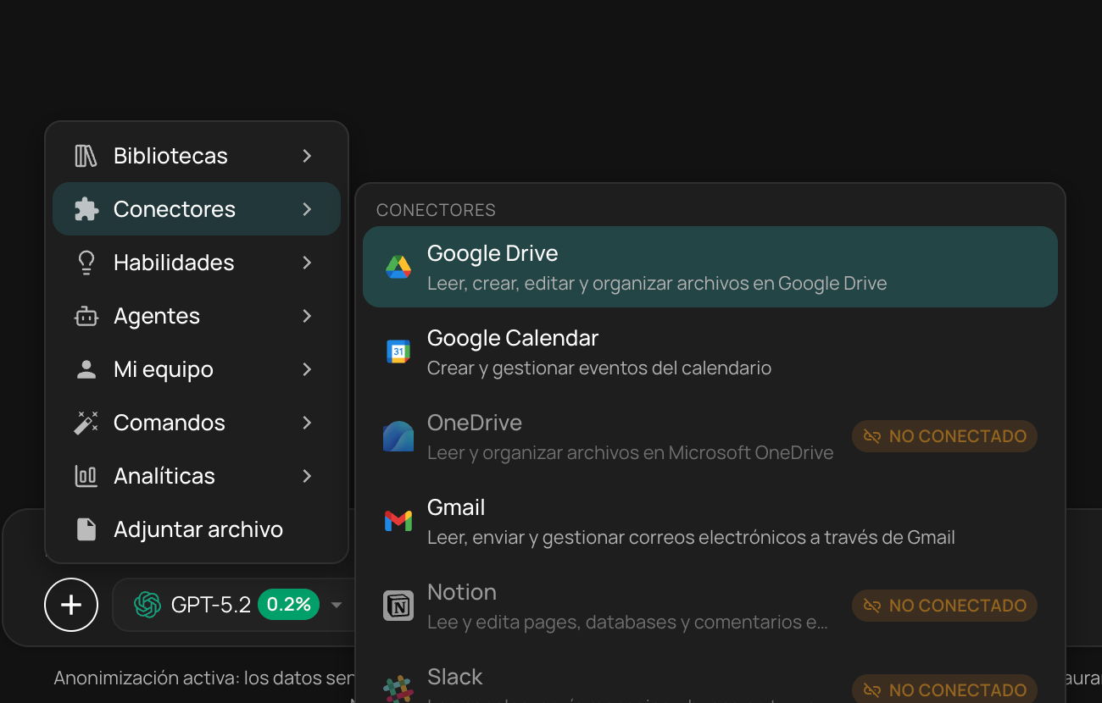Open the Mi equipo menu item
1102x703 pixels.
pos(197,369)
